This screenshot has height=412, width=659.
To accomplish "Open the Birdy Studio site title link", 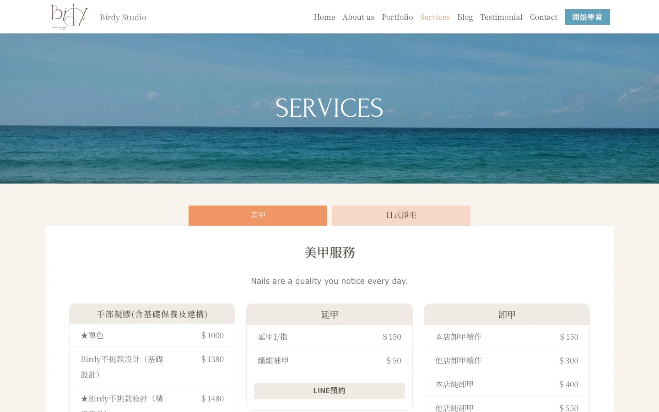I will pos(123,17).
